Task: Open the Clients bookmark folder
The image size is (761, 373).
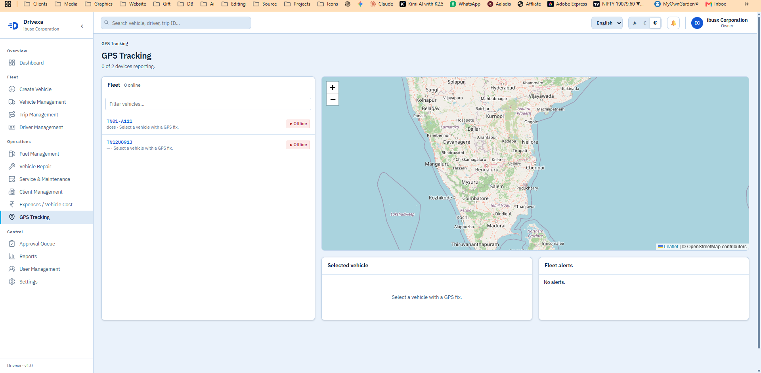Action: coord(36,4)
